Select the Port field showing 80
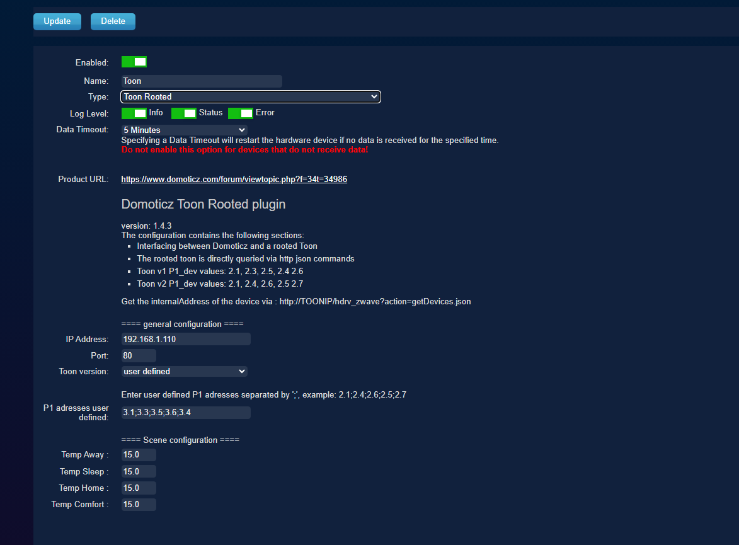This screenshot has height=545, width=739. tap(139, 355)
